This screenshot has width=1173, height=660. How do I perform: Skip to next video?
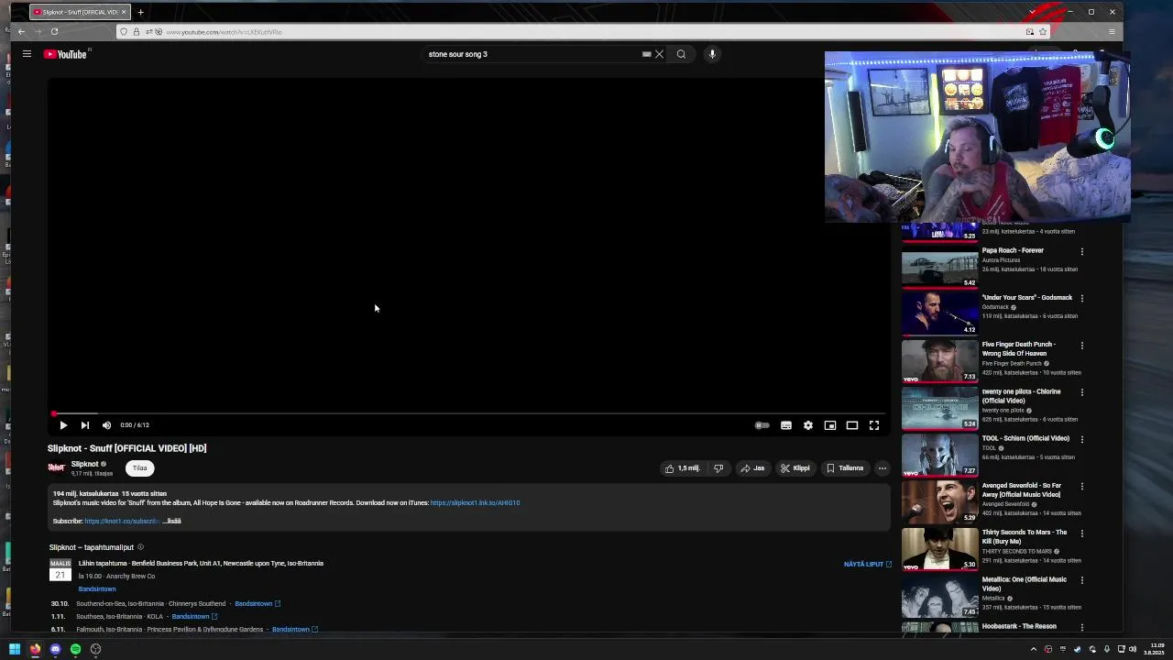click(x=84, y=425)
